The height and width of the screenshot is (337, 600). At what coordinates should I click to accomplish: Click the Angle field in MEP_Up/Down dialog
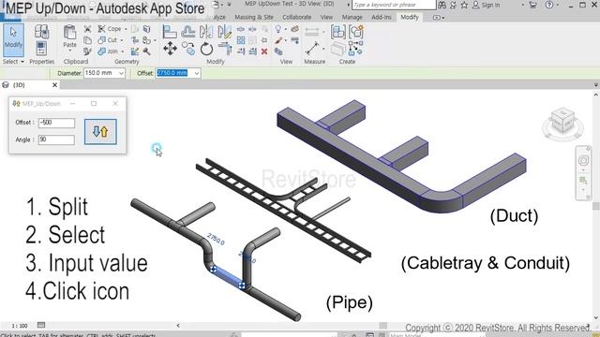56,139
